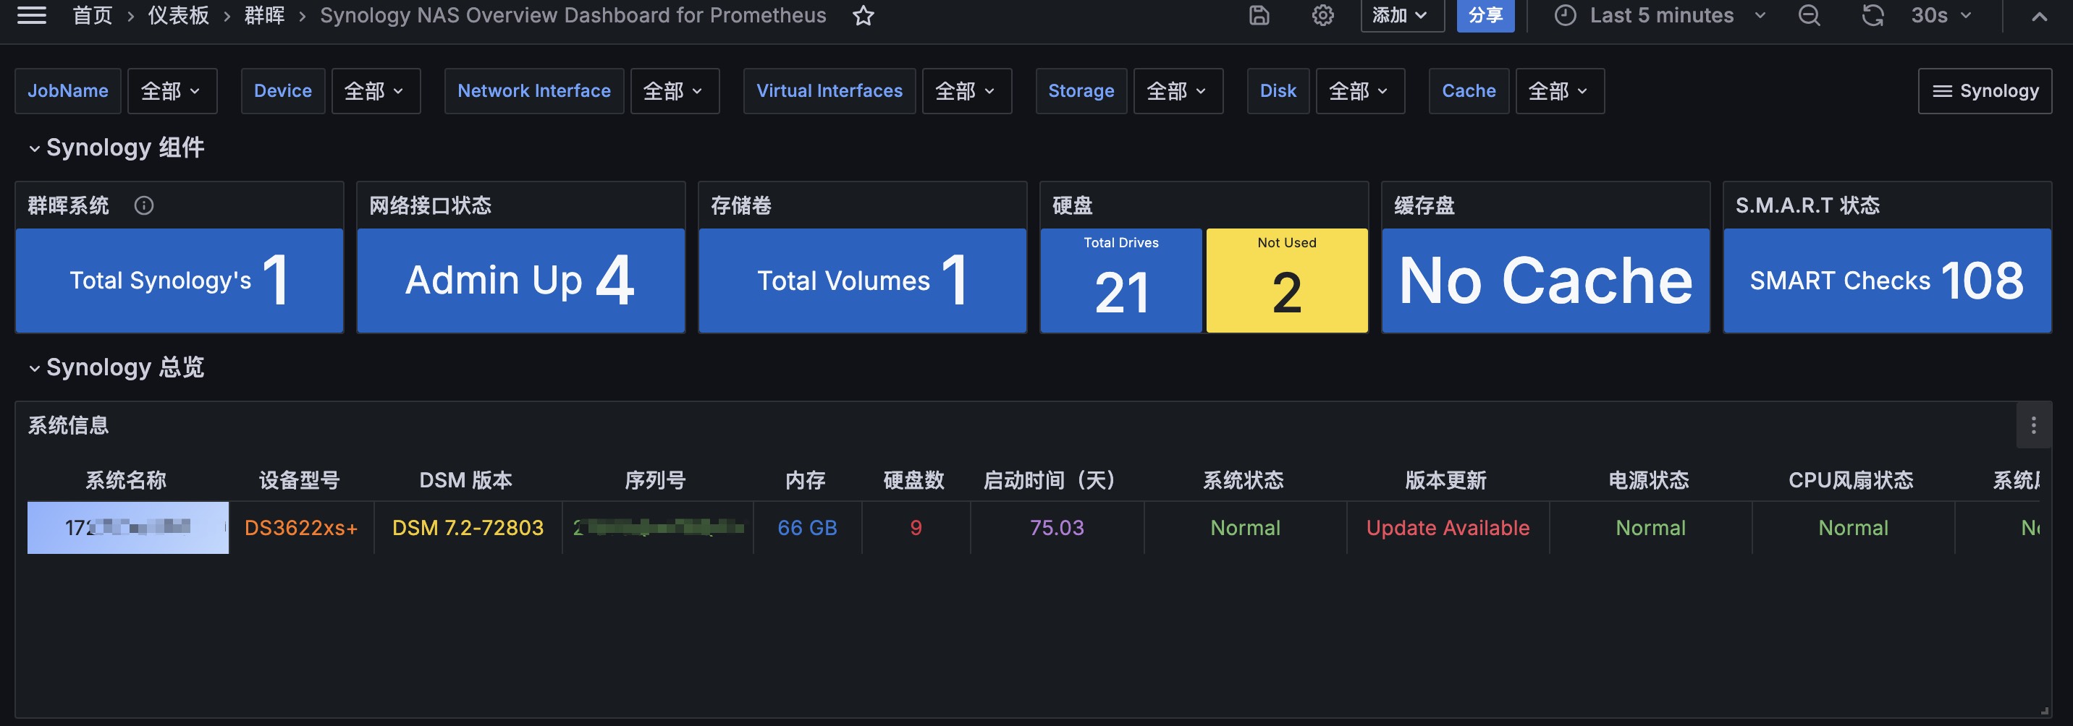Refresh the dashboard now
The image size is (2073, 726).
[1873, 15]
